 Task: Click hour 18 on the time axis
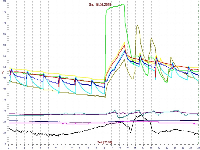(x=151, y=147)
